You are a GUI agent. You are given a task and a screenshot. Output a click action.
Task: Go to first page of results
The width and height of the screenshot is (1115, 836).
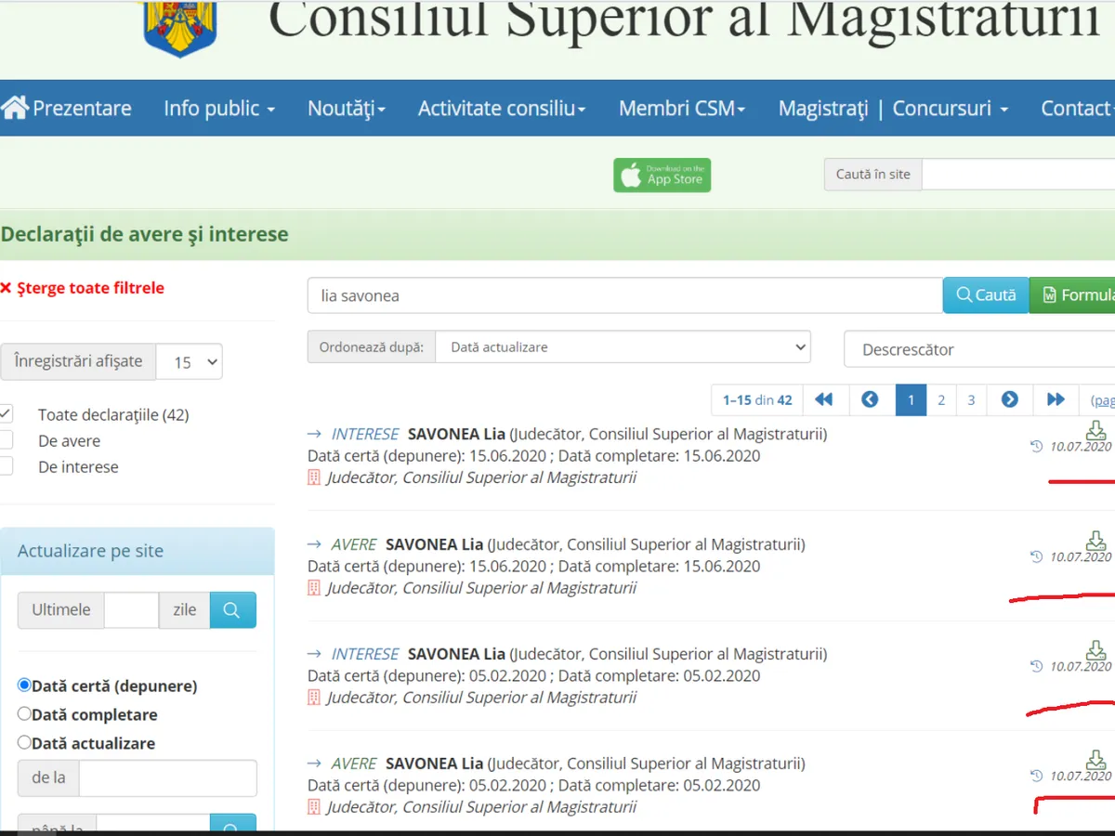coord(824,399)
